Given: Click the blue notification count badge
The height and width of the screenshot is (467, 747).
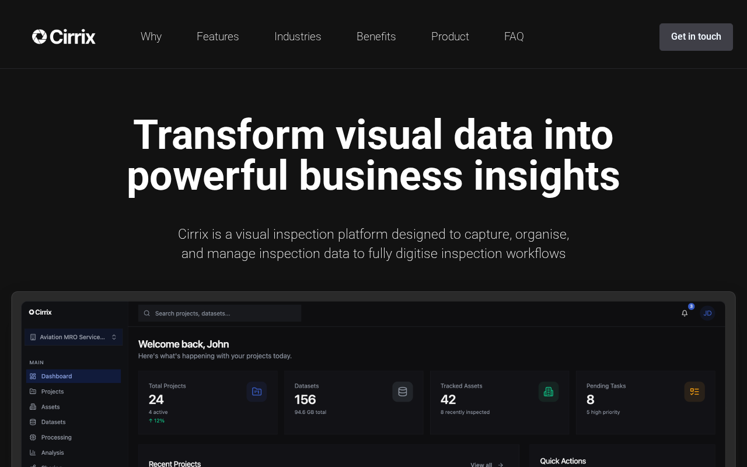Looking at the screenshot, I should 692,306.
